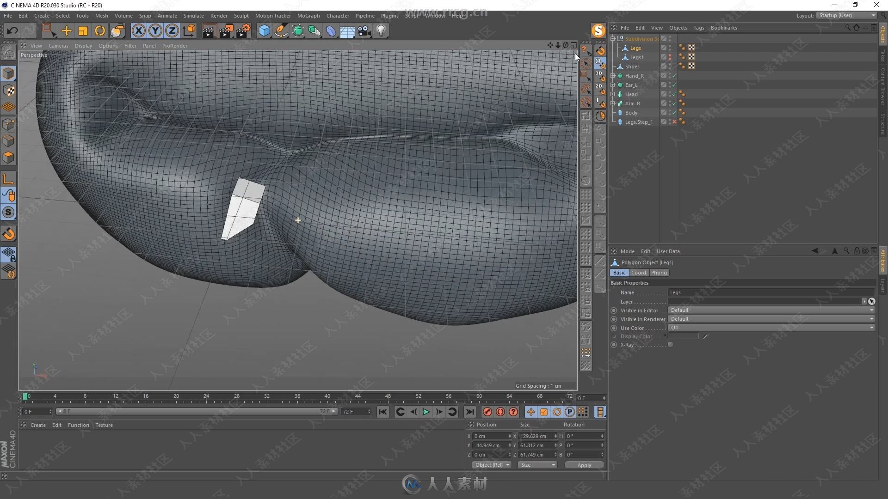The width and height of the screenshot is (888, 499).
Task: Play the animation forward
Action: pyautogui.click(x=426, y=412)
